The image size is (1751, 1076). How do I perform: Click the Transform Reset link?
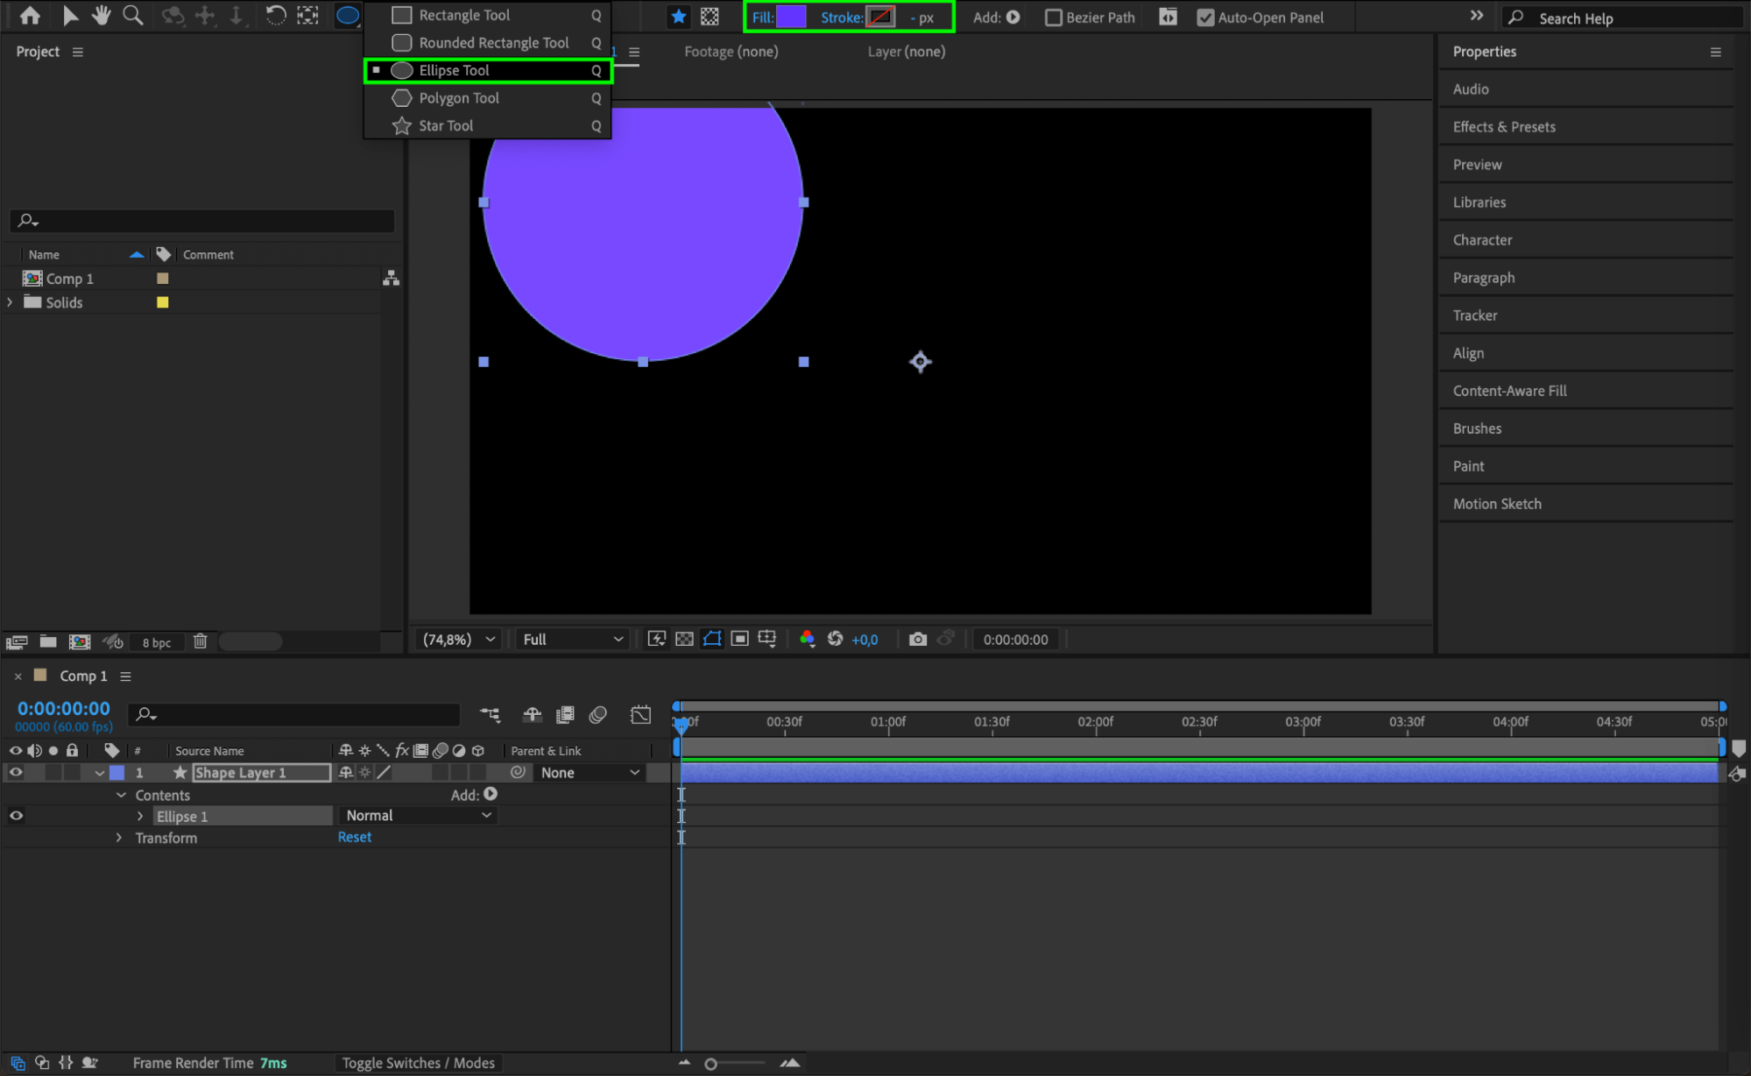(354, 838)
